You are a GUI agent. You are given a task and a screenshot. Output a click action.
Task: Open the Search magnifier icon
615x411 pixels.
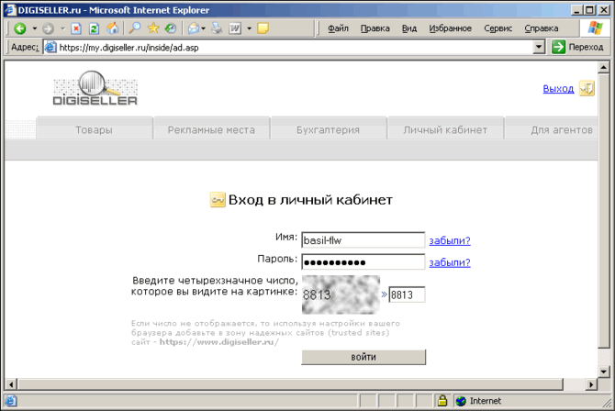(135, 28)
